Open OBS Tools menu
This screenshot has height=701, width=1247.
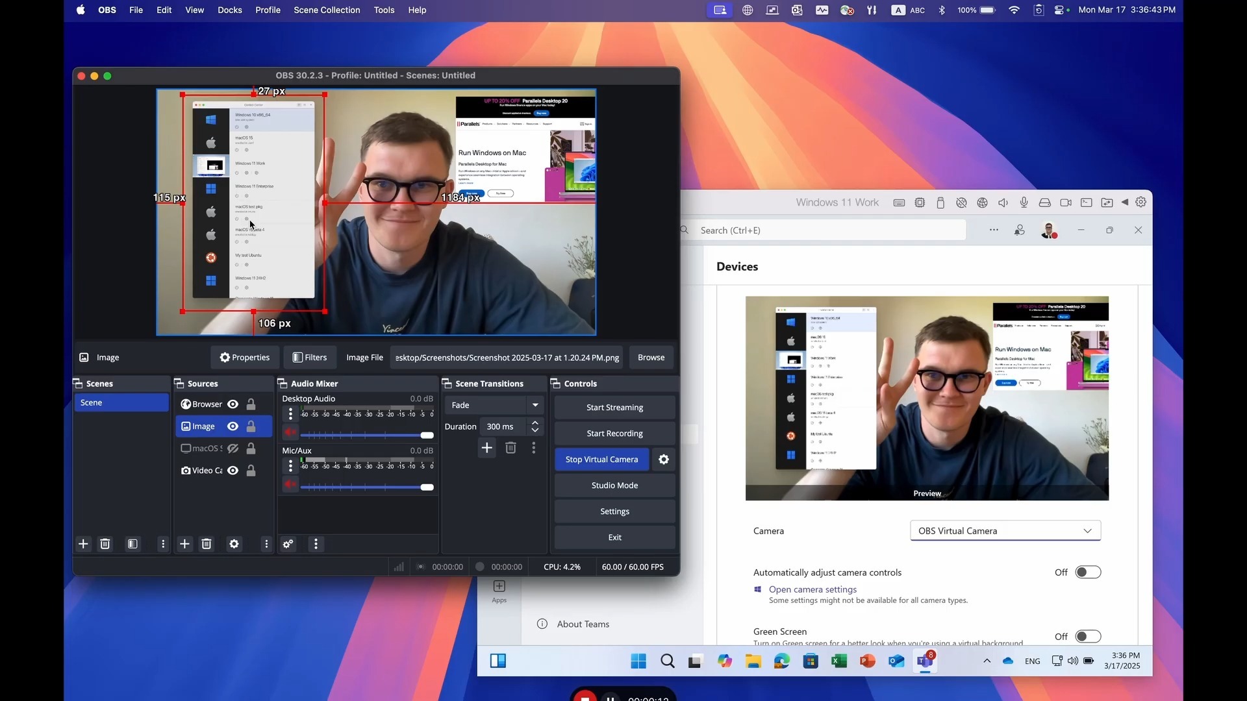384,10
